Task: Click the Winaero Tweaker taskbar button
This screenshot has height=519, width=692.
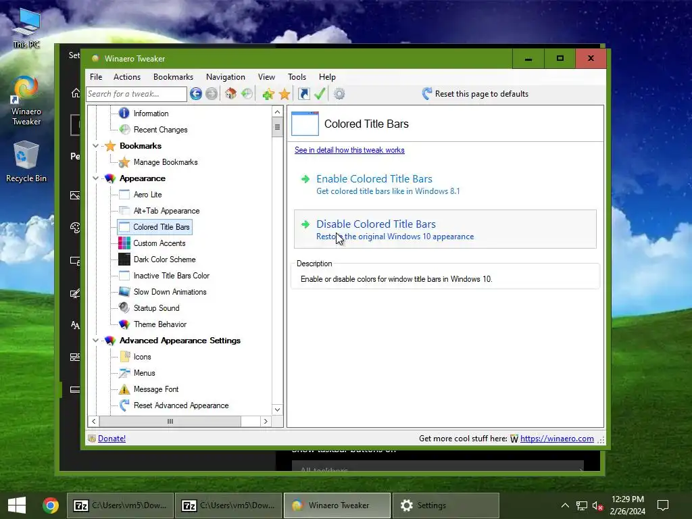Action: [x=337, y=505]
